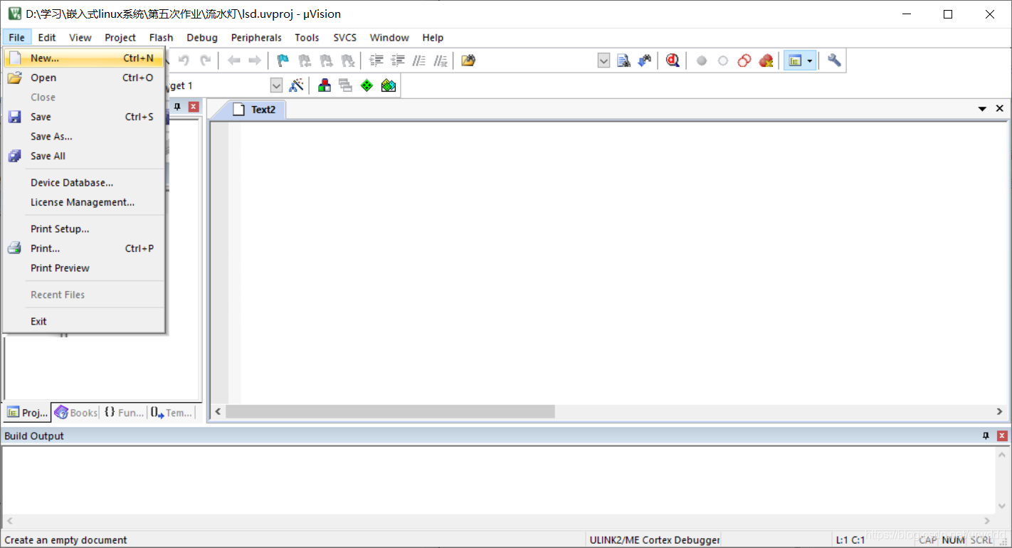Screen dimensions: 1012x548
Task: Click the Redo toolbar icon
Action: point(205,60)
